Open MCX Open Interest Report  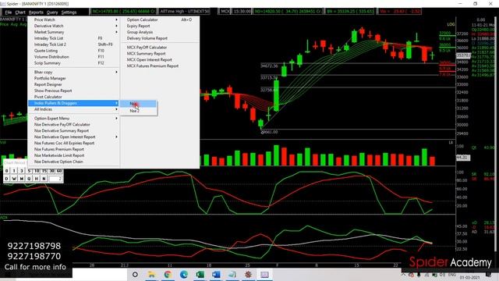pyautogui.click(x=160, y=60)
